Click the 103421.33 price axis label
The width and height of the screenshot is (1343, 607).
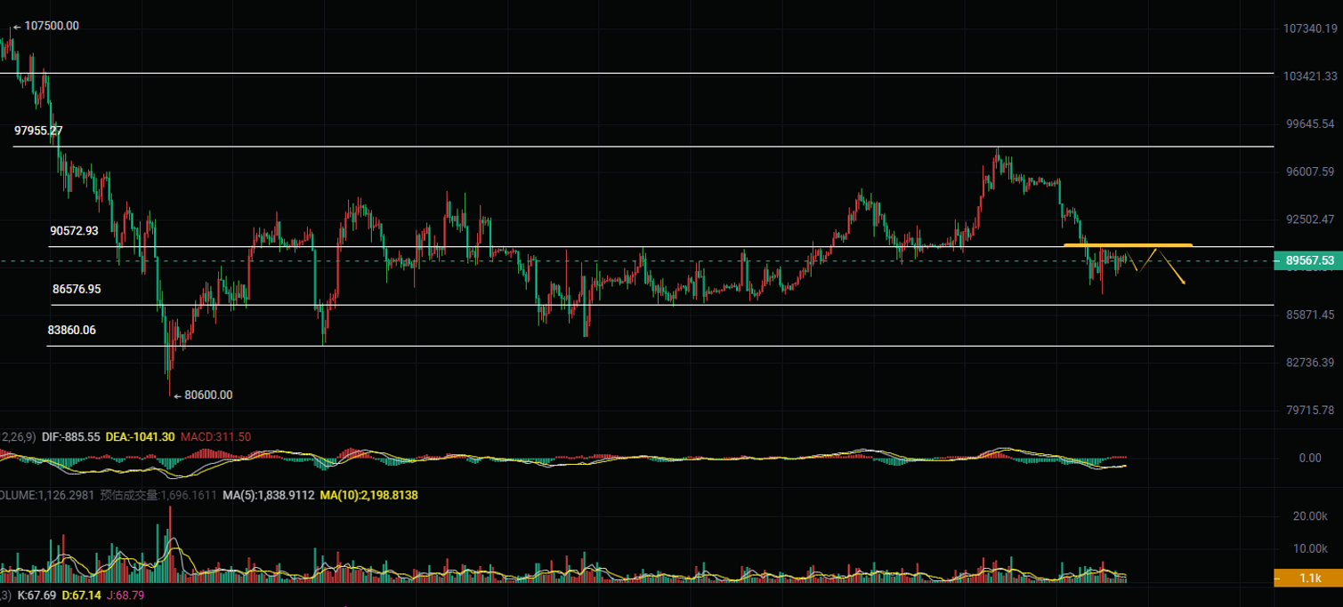[x=1308, y=77]
